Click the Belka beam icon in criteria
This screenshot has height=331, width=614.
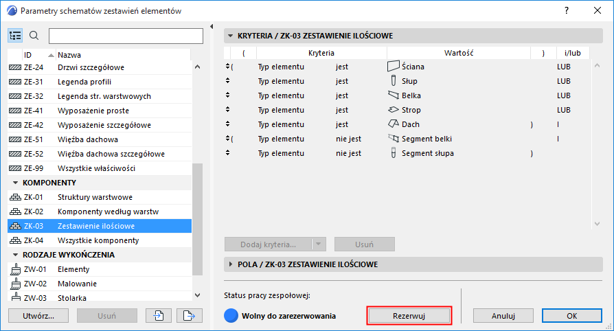tap(394, 95)
